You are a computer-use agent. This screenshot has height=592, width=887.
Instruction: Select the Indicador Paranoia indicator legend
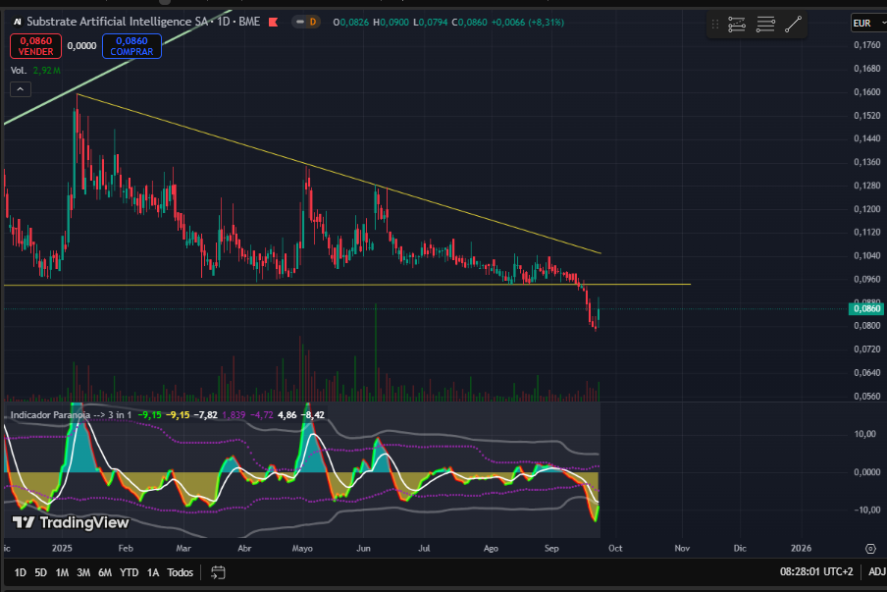click(71, 415)
